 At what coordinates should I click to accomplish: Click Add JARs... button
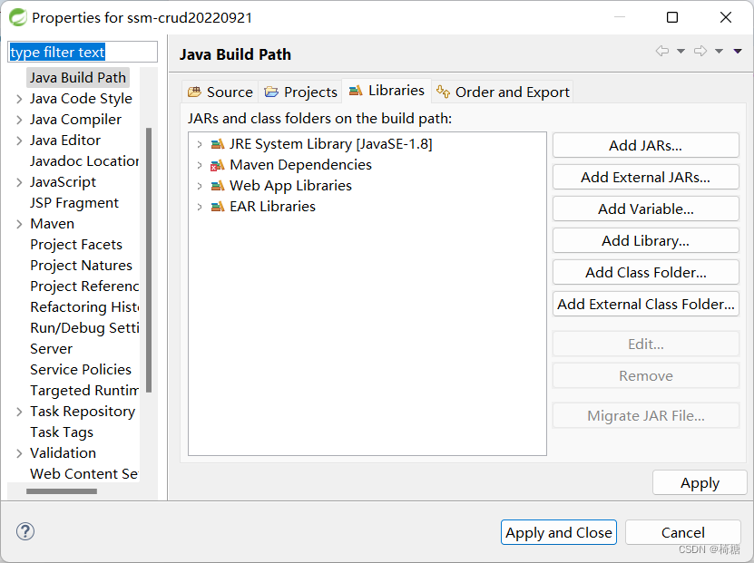pos(646,145)
